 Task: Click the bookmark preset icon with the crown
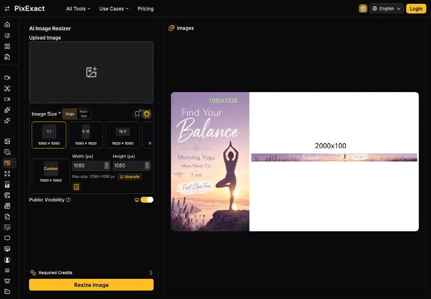coord(137,114)
